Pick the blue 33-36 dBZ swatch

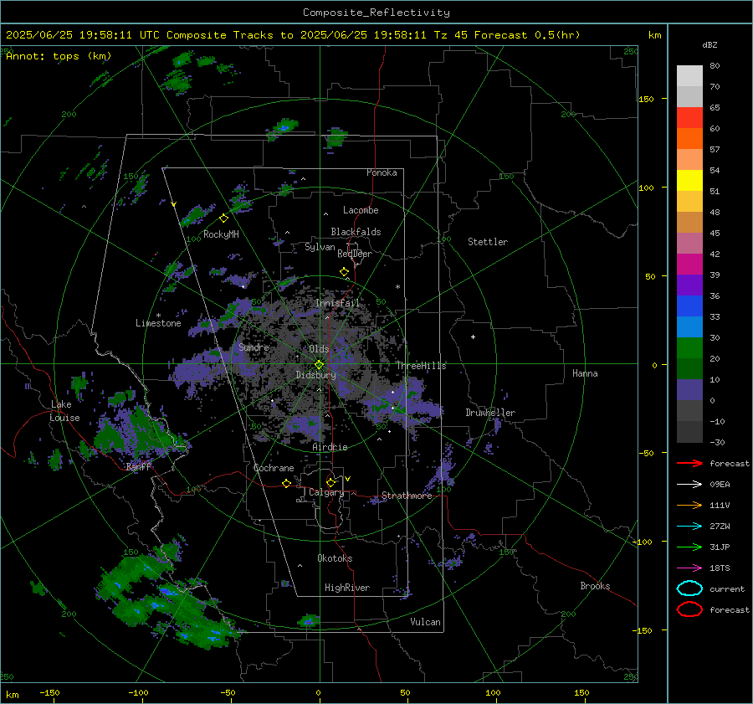(x=689, y=306)
